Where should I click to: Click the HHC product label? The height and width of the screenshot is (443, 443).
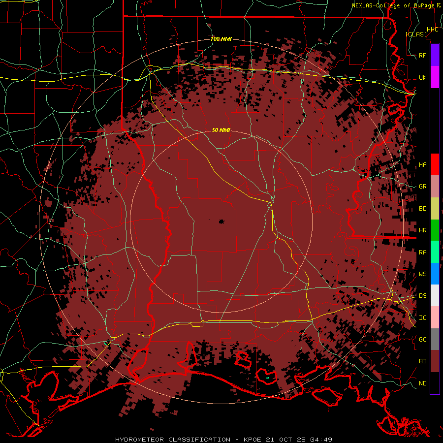433,30
